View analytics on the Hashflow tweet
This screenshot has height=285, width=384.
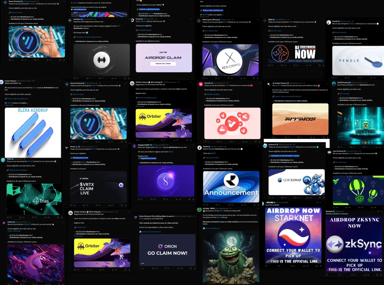(113, 78)
